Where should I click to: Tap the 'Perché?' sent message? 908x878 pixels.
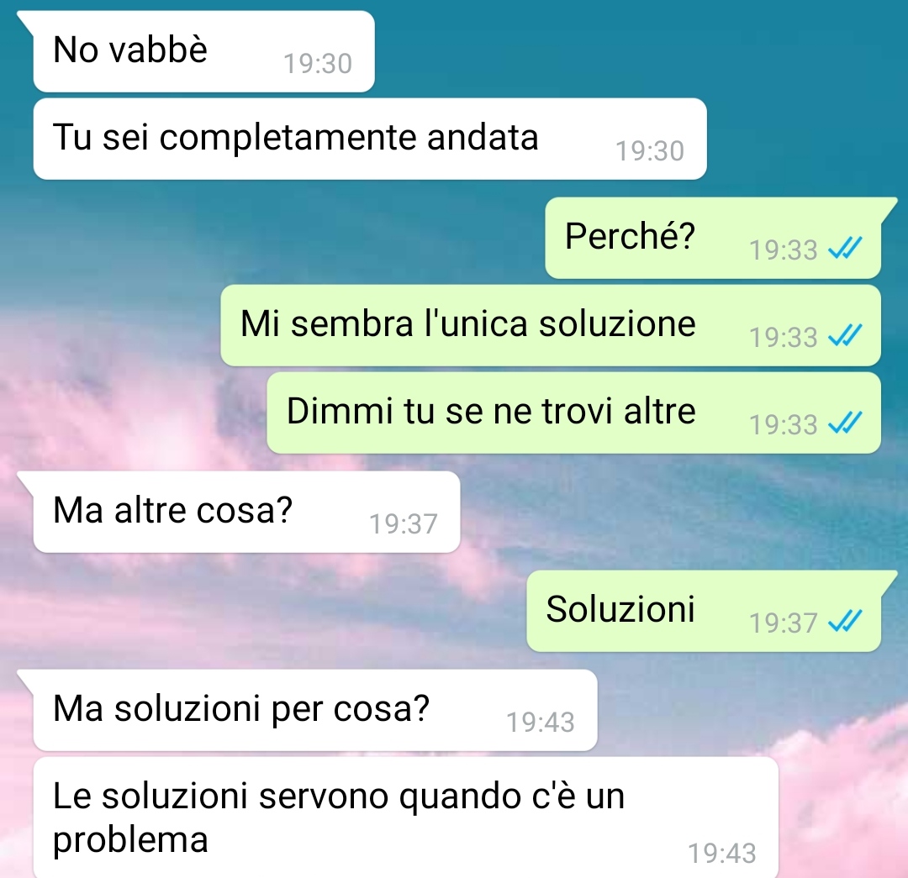[x=713, y=238]
